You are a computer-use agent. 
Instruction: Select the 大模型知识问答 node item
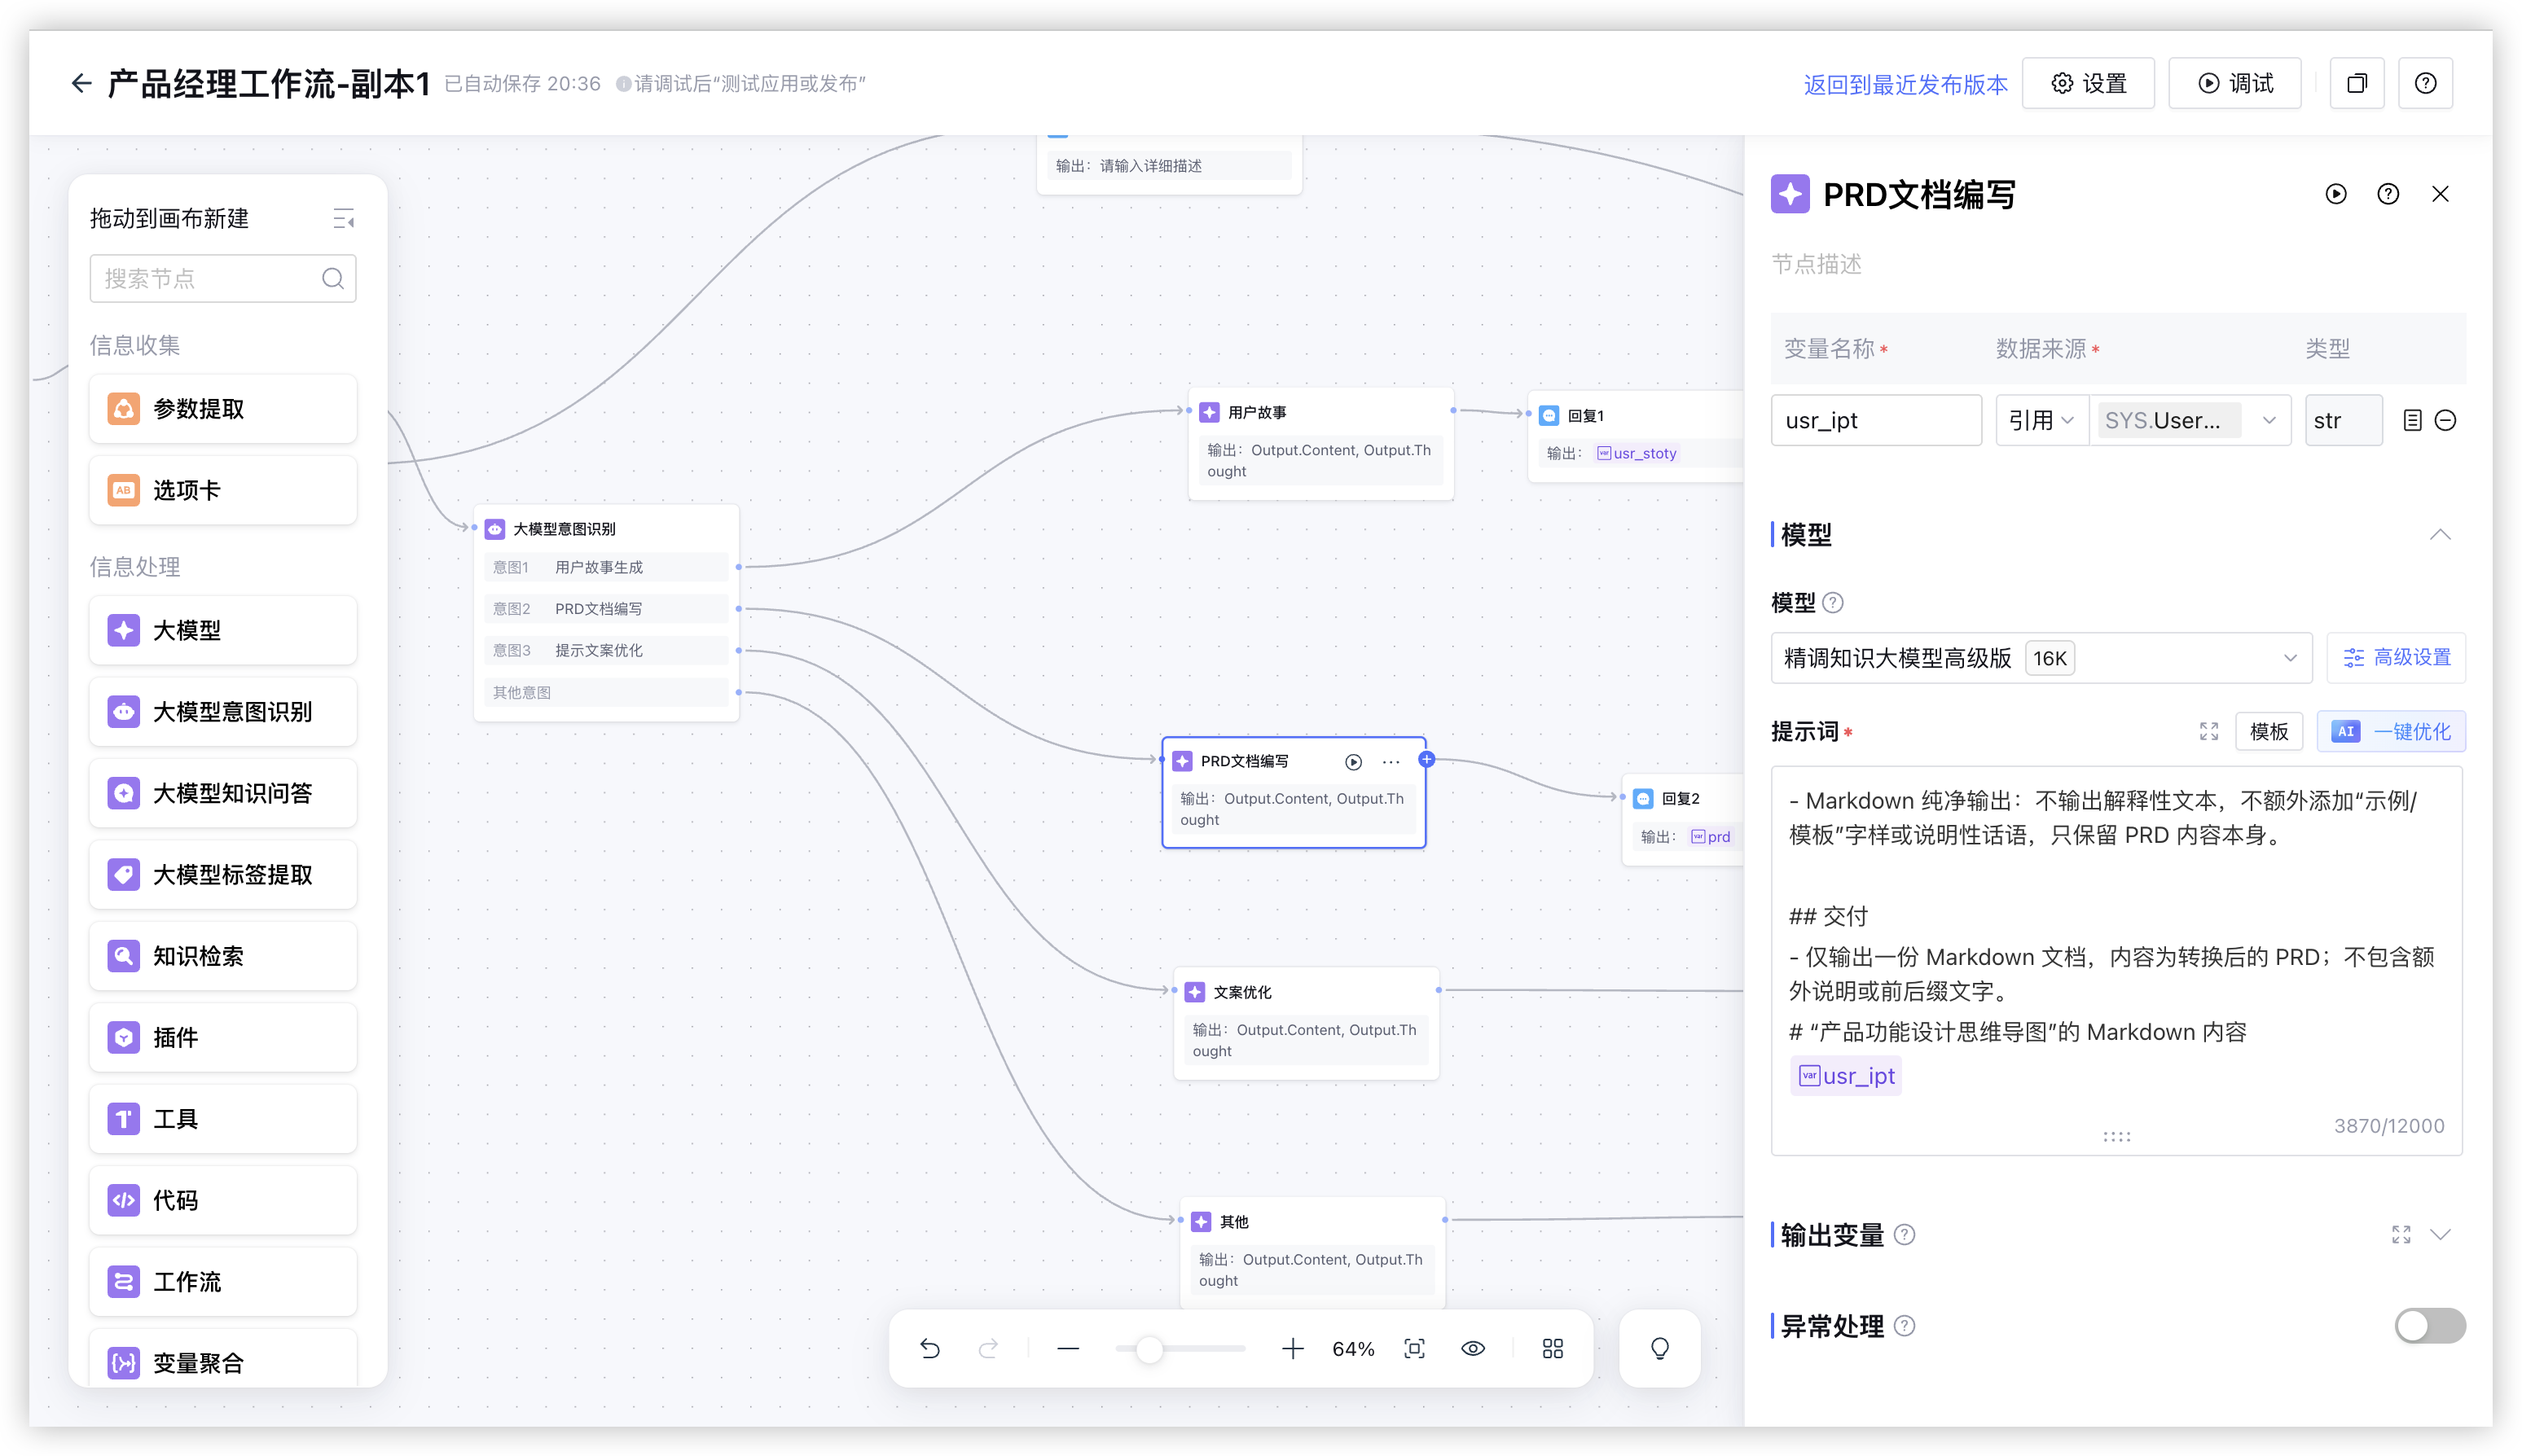(223, 793)
